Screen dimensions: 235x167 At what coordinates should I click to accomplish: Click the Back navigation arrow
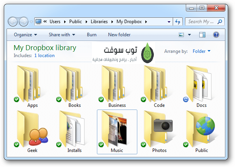point(13,22)
